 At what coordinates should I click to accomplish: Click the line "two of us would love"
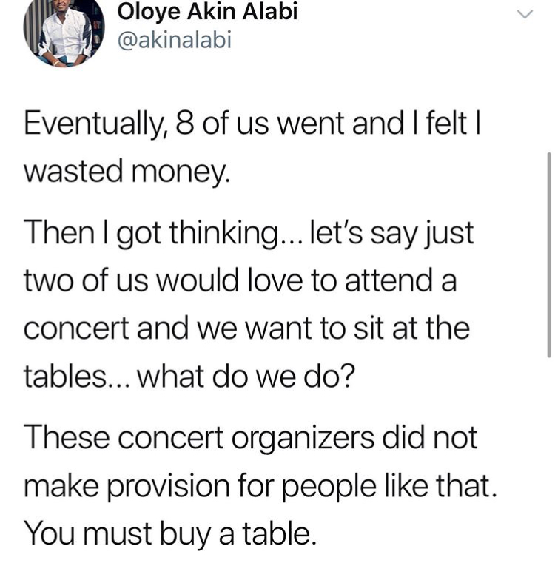click(x=241, y=282)
